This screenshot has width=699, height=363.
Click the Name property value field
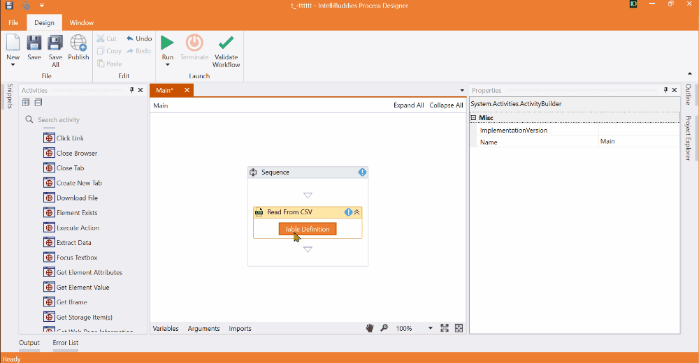(x=639, y=142)
